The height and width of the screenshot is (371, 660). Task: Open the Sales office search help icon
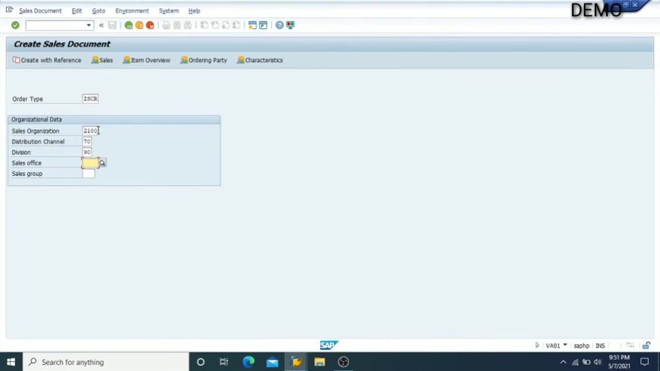[102, 163]
